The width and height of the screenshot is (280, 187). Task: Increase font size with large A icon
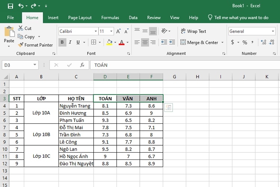pos(118,31)
